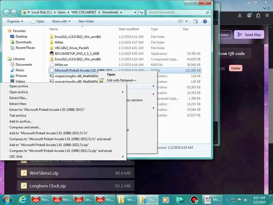Viewport: 273px width, 205px height.
Task: Select the EmuGUI compressed zip file icon
Action: click(x=51, y=59)
